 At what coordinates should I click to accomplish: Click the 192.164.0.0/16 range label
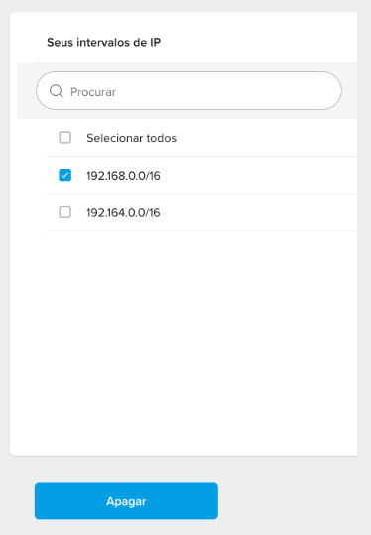point(123,212)
